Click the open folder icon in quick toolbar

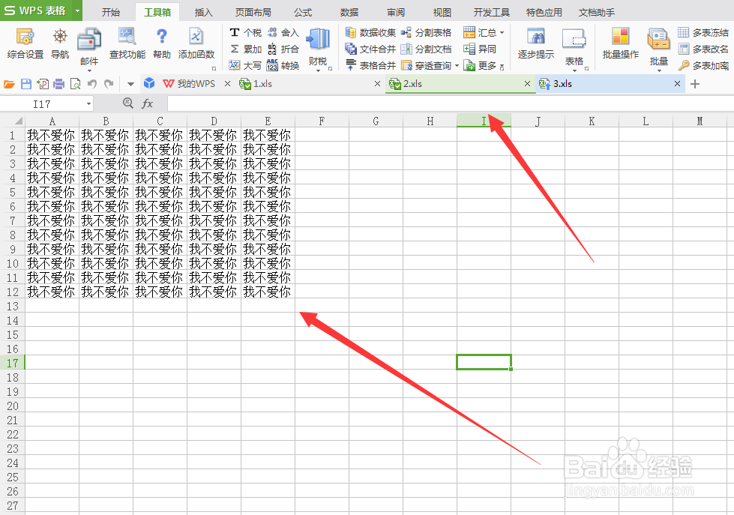pos(9,84)
